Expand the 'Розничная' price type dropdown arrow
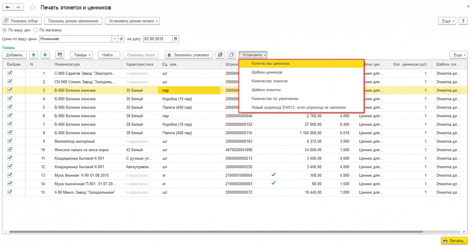 [x=115, y=39]
